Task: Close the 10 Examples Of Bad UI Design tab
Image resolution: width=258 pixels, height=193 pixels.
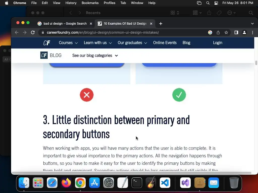Action: [x=151, y=24]
